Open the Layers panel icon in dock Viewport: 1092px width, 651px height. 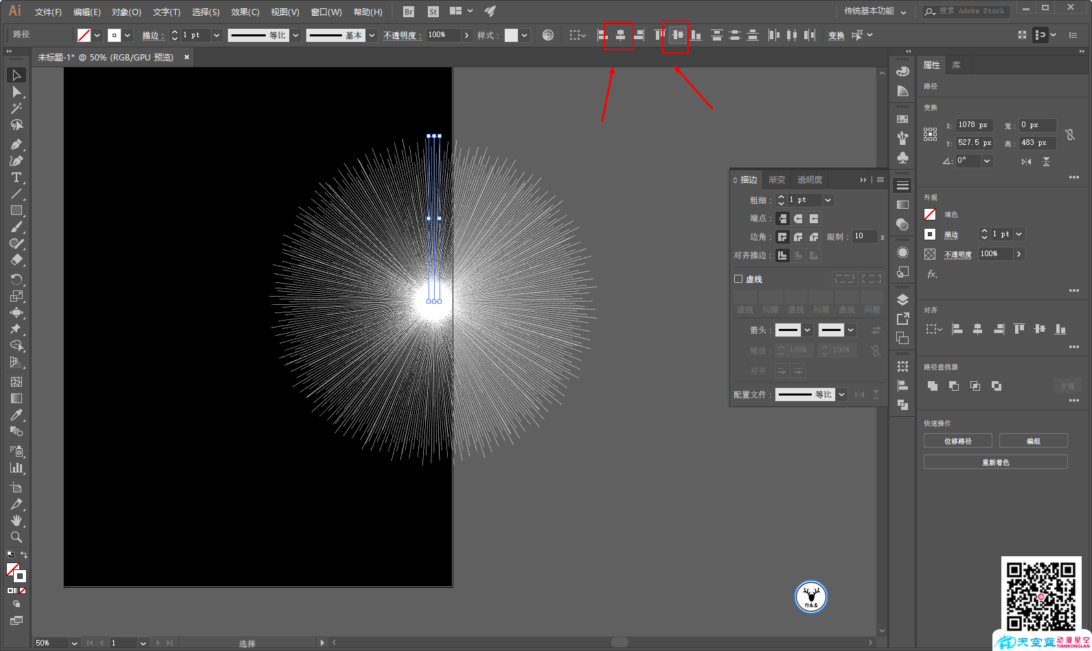[x=902, y=299]
